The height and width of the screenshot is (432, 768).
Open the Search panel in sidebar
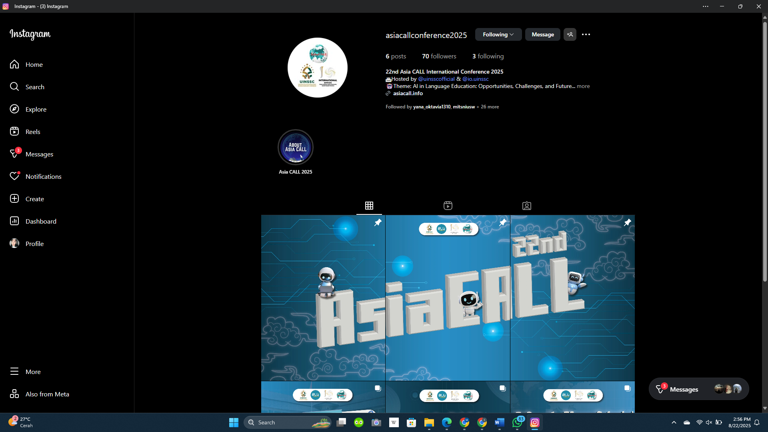click(26, 87)
